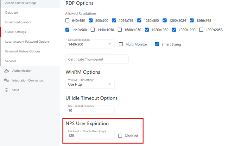Go to Email Configuration settings
The width and height of the screenshot is (228, 146).
pyautogui.click(x=19, y=22)
